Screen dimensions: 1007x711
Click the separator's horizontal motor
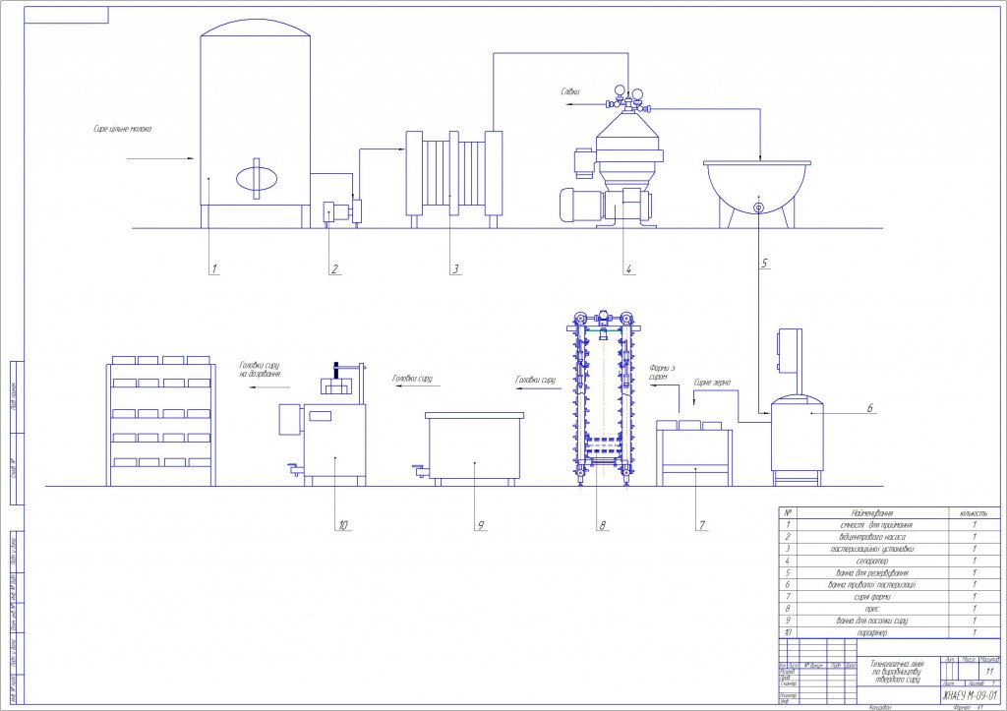coord(582,206)
